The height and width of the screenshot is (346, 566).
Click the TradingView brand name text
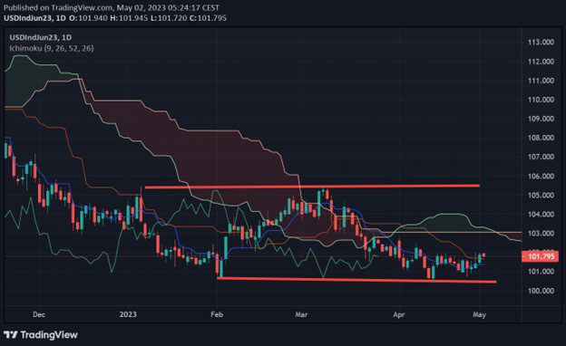(49, 335)
